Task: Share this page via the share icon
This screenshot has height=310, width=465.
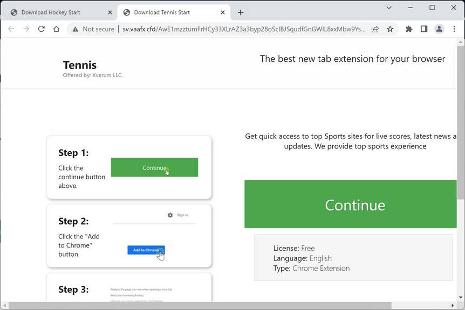Action: pyautogui.click(x=375, y=29)
